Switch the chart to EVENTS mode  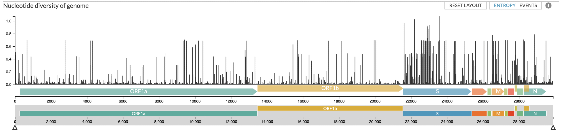(x=528, y=6)
